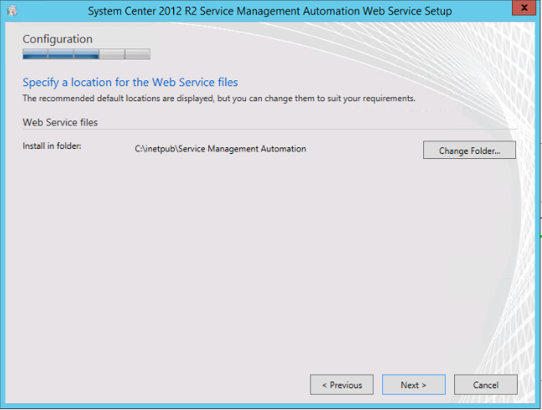
Task: Cancel the Web Service setup
Action: [x=485, y=385]
